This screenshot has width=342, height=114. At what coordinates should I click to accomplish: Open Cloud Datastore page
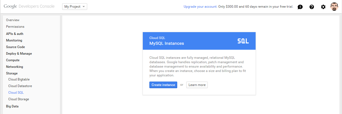[x=20, y=86]
